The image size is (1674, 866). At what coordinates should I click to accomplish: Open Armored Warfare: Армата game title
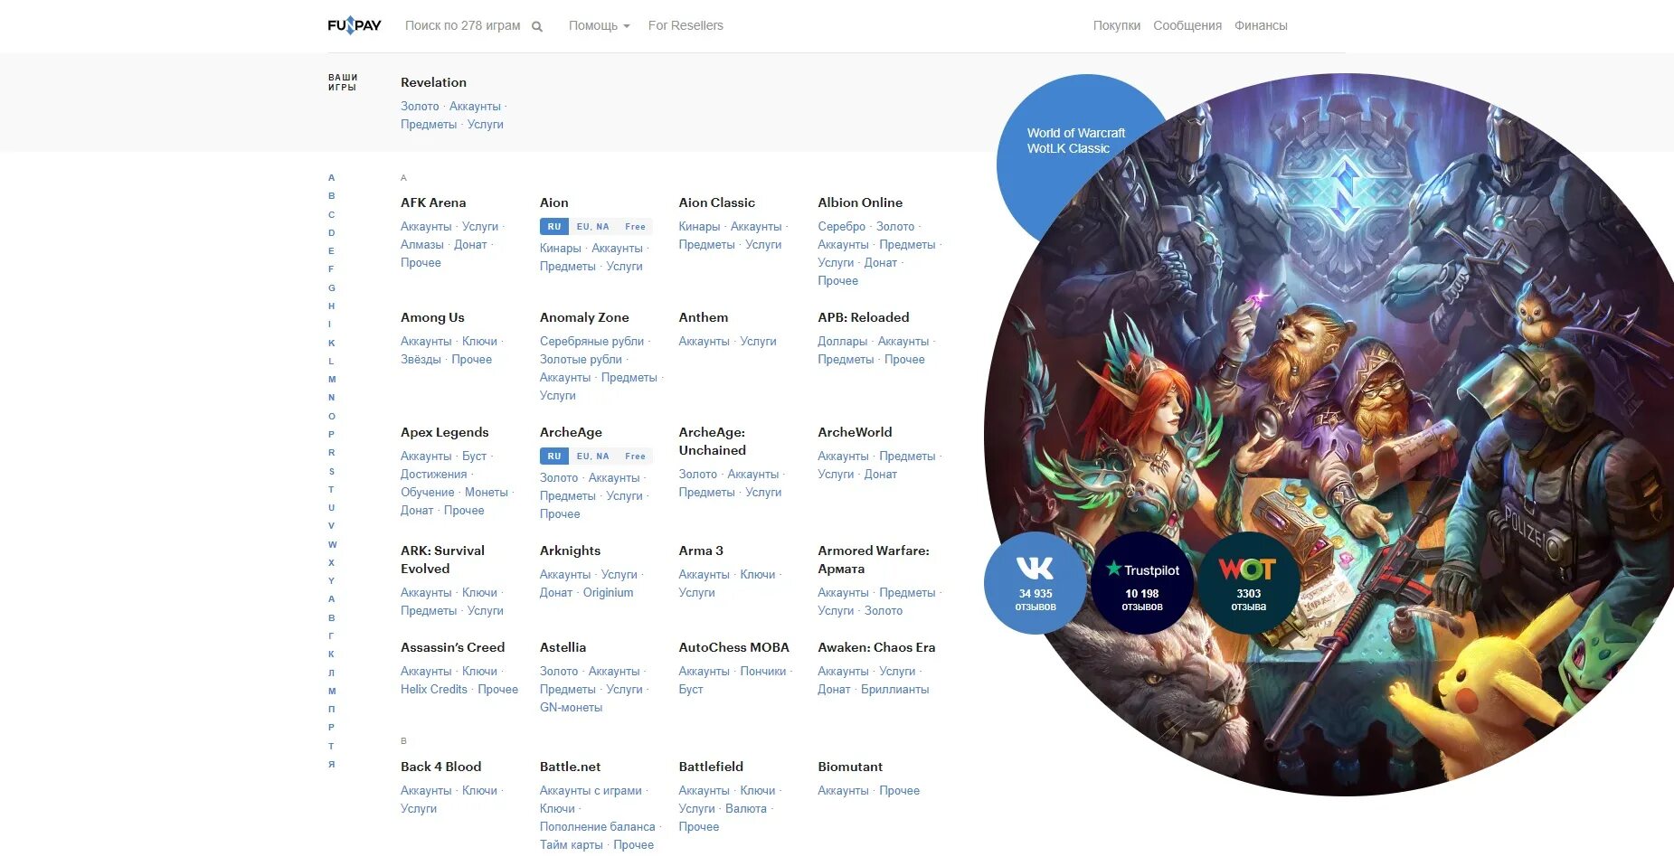(x=874, y=560)
